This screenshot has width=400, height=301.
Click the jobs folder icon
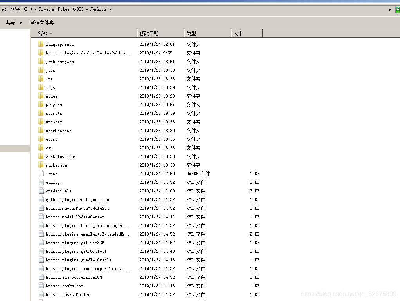tap(41, 70)
